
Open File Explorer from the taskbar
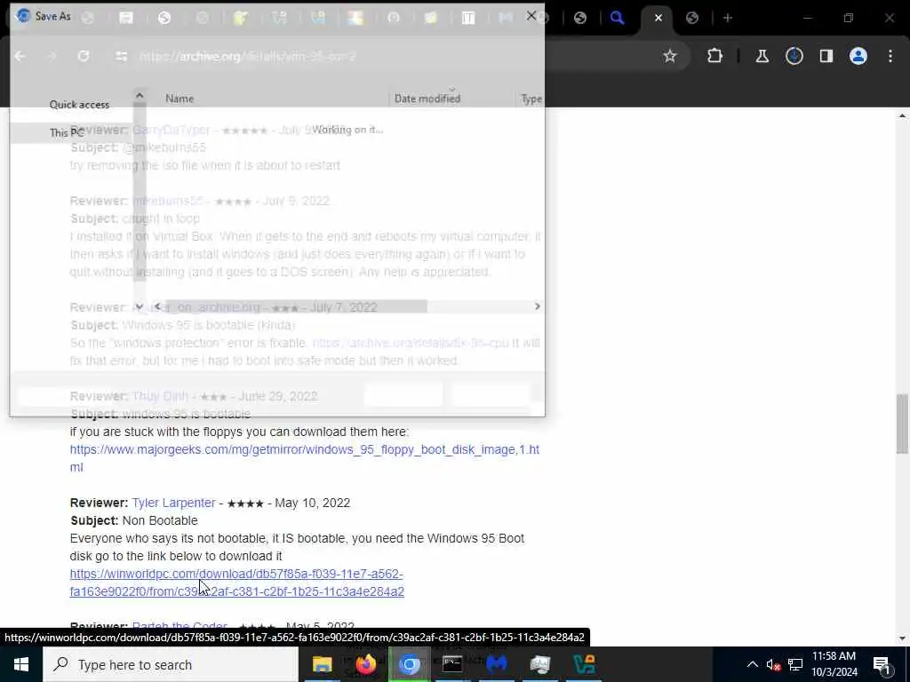(x=322, y=664)
